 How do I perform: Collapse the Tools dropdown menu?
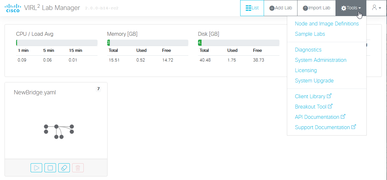point(351,8)
